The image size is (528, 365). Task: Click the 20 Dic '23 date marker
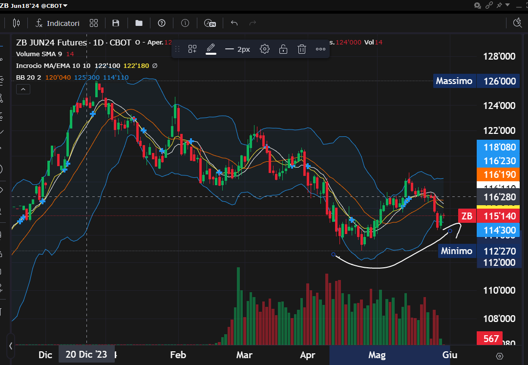point(86,355)
